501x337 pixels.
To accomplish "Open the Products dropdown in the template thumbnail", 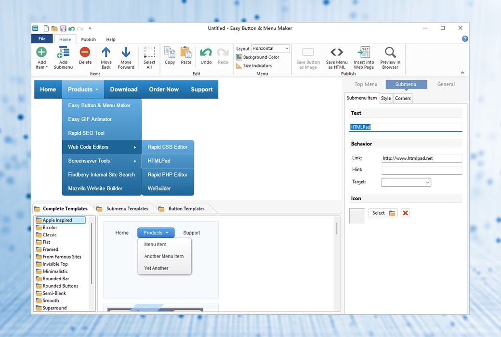I will point(156,233).
